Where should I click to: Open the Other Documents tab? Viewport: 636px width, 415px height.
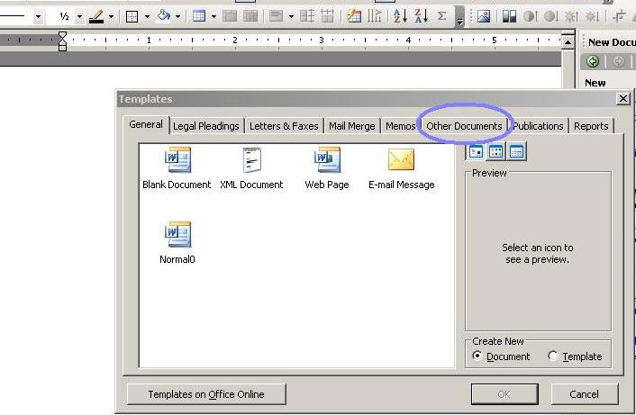(x=464, y=126)
